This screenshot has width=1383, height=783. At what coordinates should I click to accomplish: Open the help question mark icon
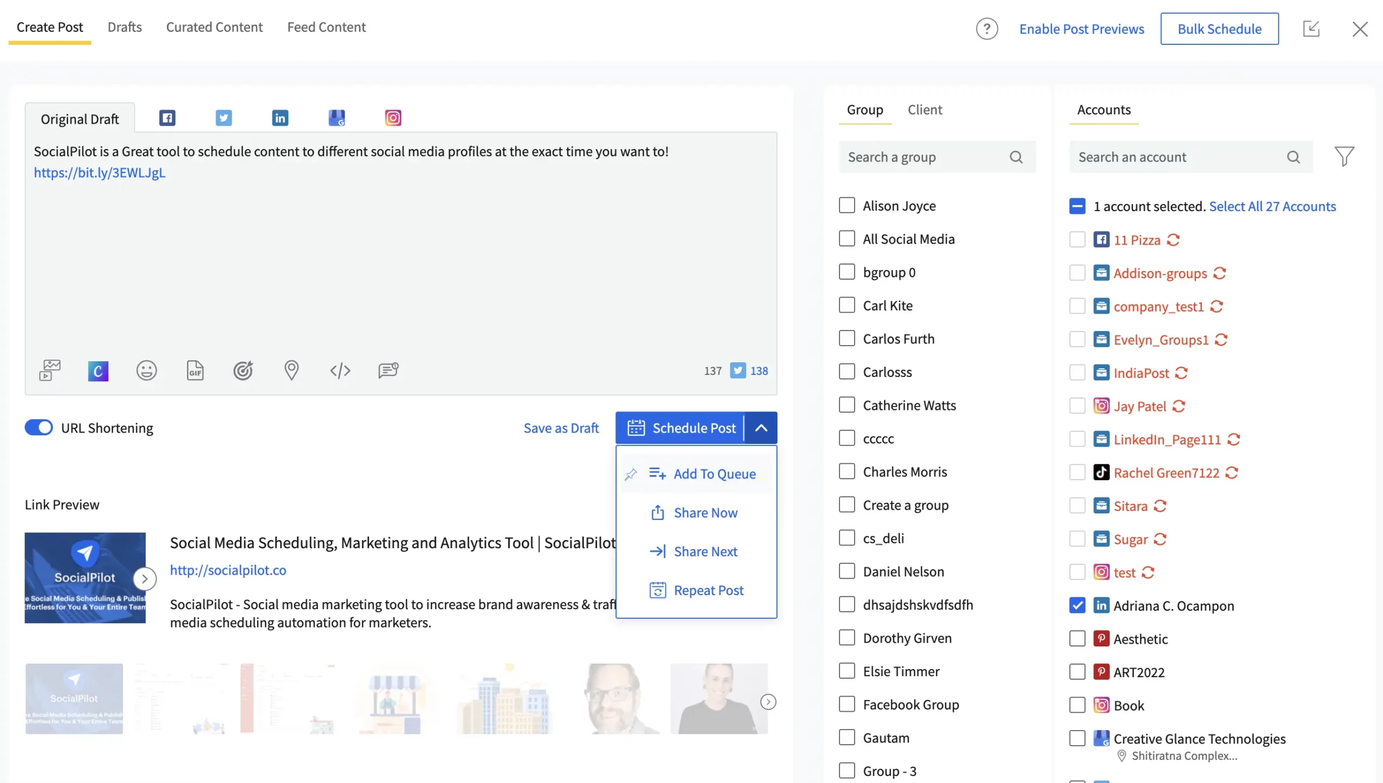[986, 29]
